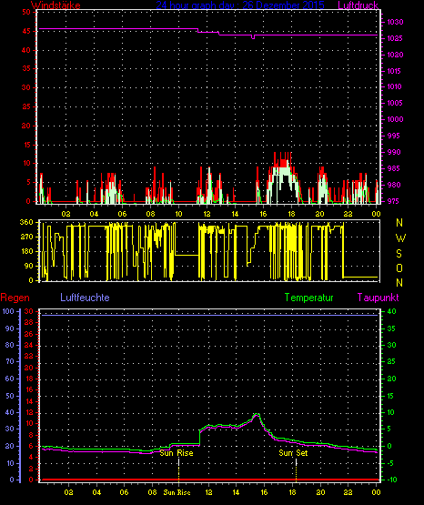
Task: Click the 40 value on temperature axis
Action: [391, 311]
